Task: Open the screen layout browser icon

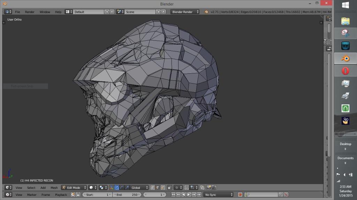Action: pyautogui.click(x=69, y=12)
